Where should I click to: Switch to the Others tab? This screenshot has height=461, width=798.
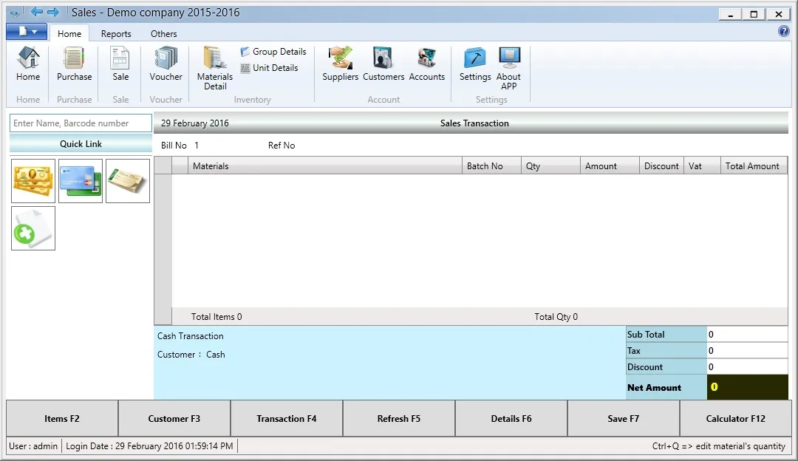pyautogui.click(x=163, y=33)
